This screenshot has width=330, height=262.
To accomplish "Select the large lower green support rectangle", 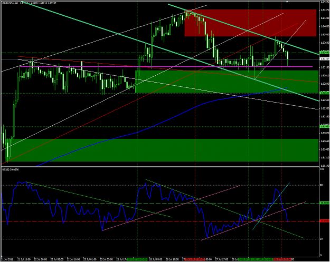I will [x=162, y=150].
